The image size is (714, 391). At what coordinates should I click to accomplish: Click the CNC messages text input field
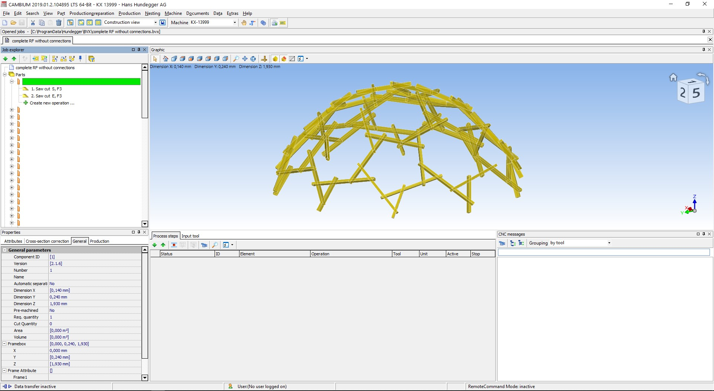pyautogui.click(x=603, y=253)
